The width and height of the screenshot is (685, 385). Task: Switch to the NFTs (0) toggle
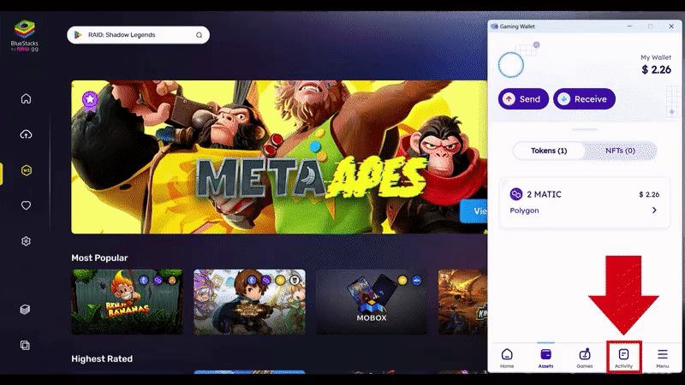pyautogui.click(x=620, y=151)
